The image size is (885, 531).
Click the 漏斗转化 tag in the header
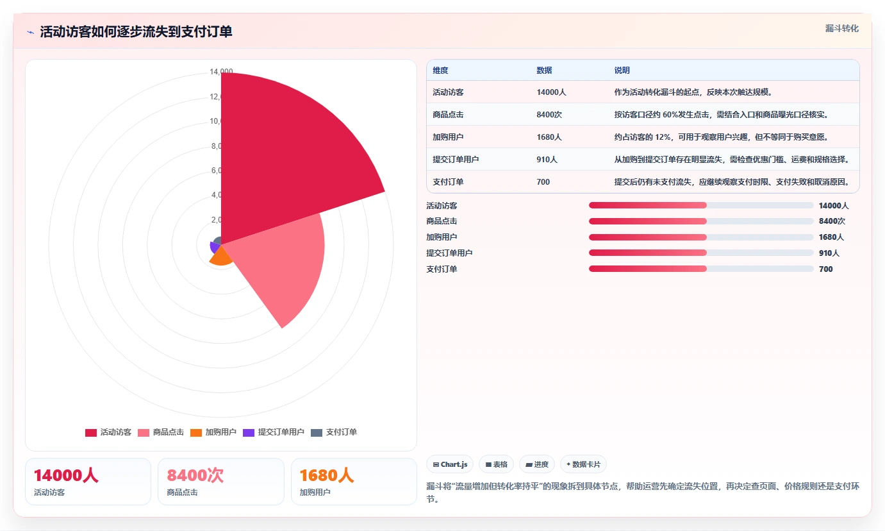841,28
